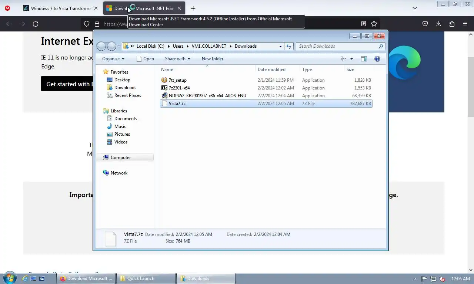Click the pinned tab with red M icon
Image resolution: width=474 pixels, height=284 pixels.
pyautogui.click(x=7, y=8)
